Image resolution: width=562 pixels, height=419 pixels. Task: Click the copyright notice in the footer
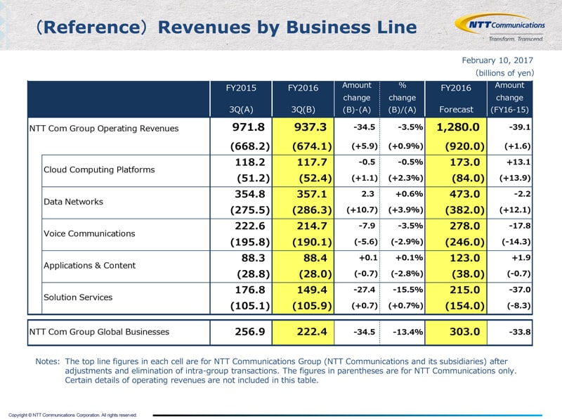(72, 415)
